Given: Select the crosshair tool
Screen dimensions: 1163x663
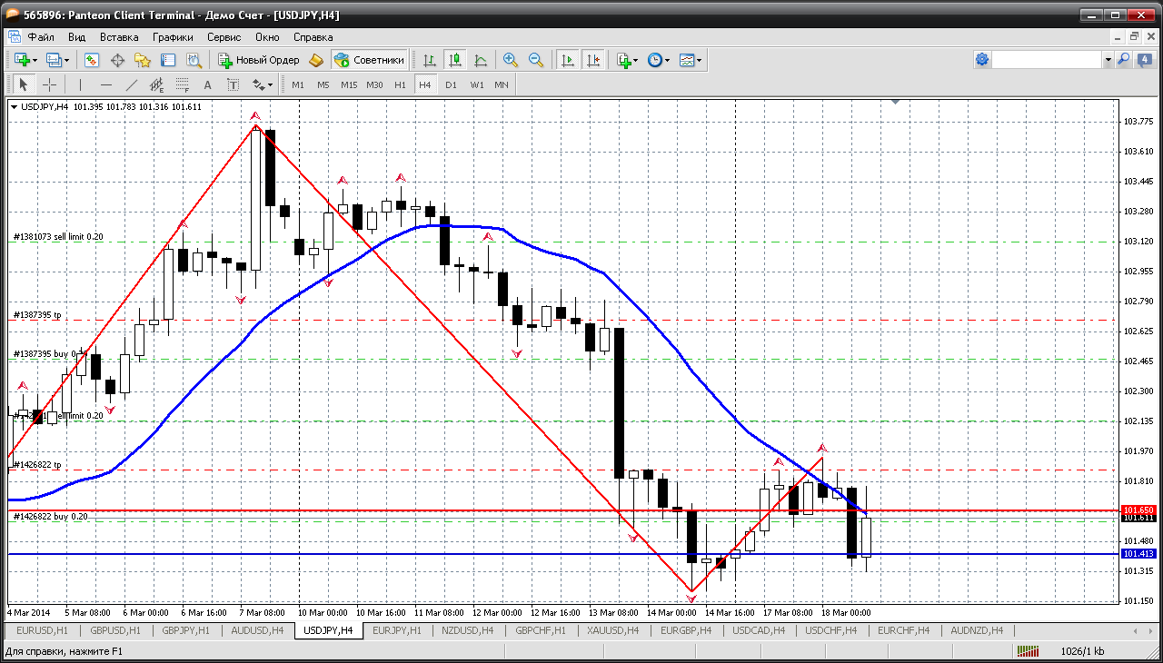Looking at the screenshot, I should (x=49, y=84).
